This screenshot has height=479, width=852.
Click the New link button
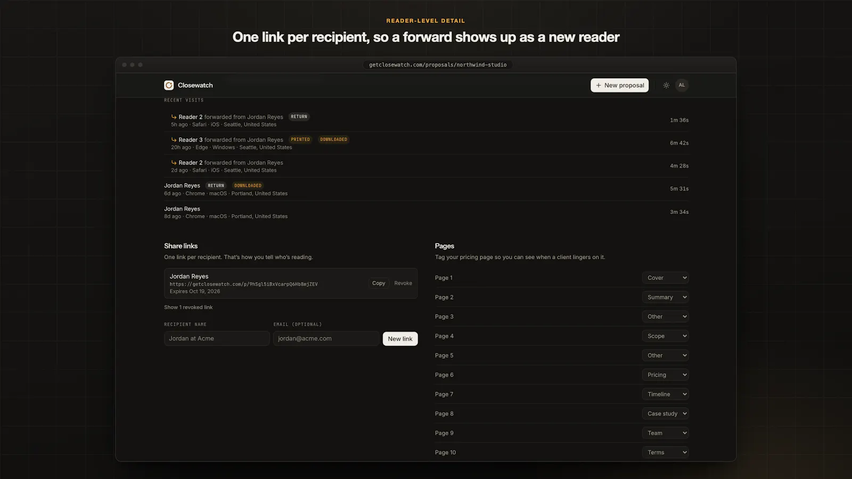400,338
